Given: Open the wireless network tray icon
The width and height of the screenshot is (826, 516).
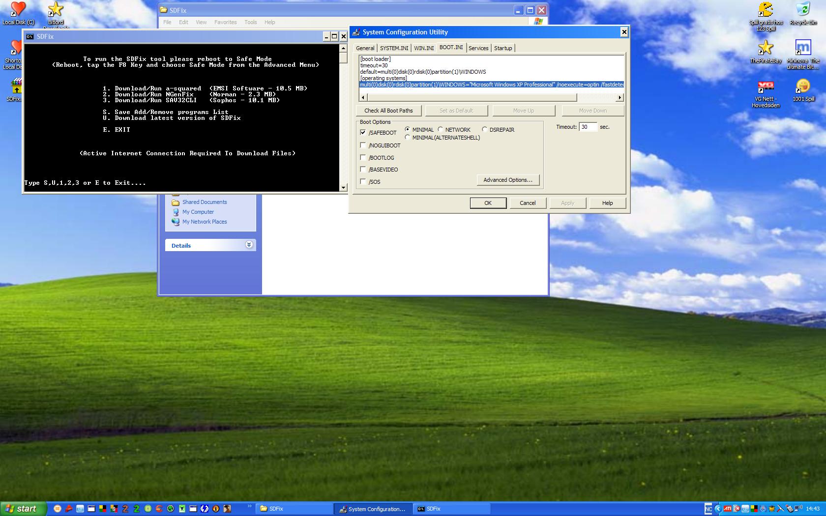Looking at the screenshot, I should point(798,508).
